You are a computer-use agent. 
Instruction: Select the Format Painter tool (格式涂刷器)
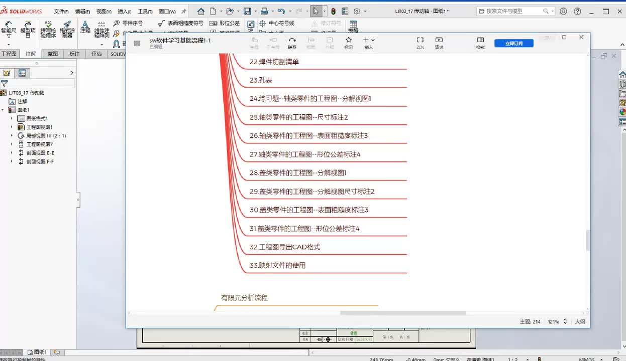(67, 29)
